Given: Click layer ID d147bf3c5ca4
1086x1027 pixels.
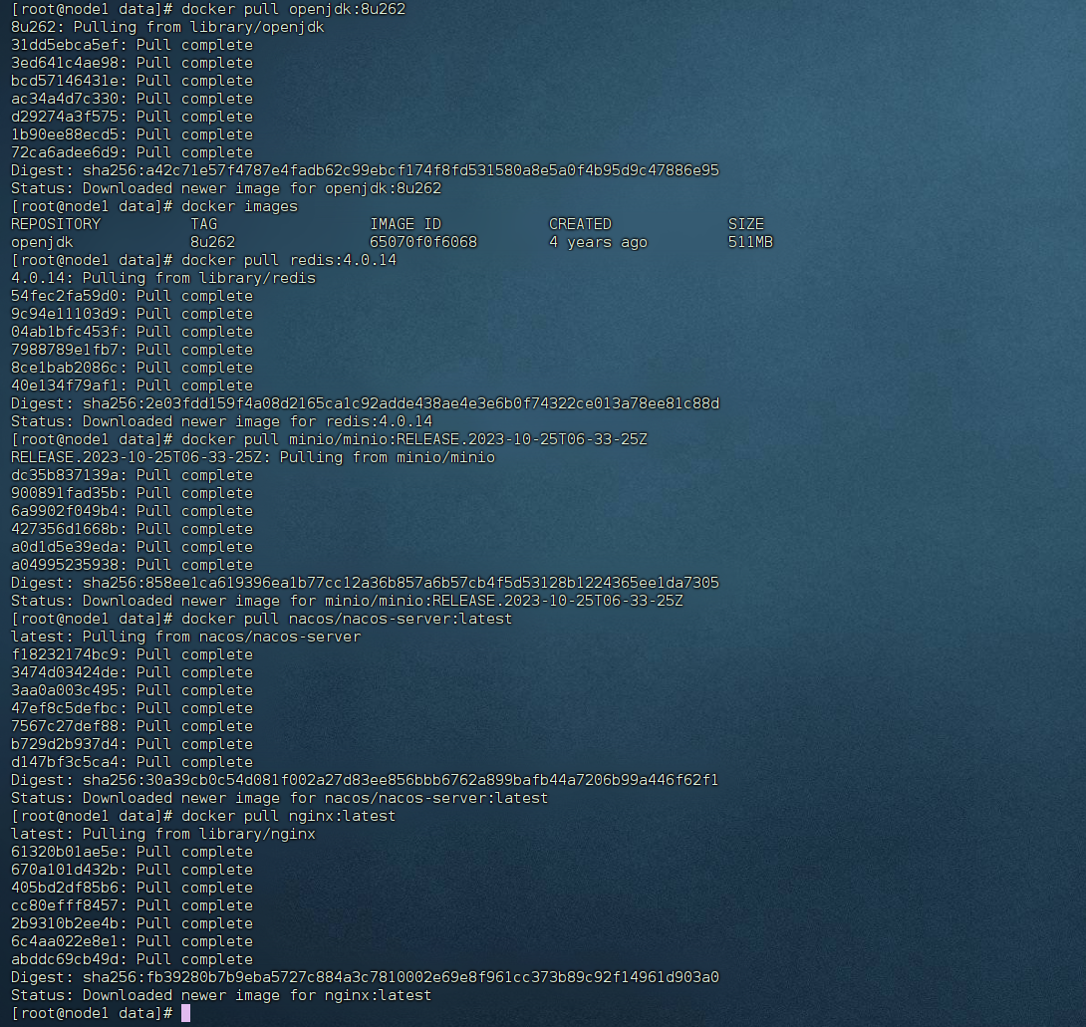Looking at the screenshot, I should click(x=65, y=763).
